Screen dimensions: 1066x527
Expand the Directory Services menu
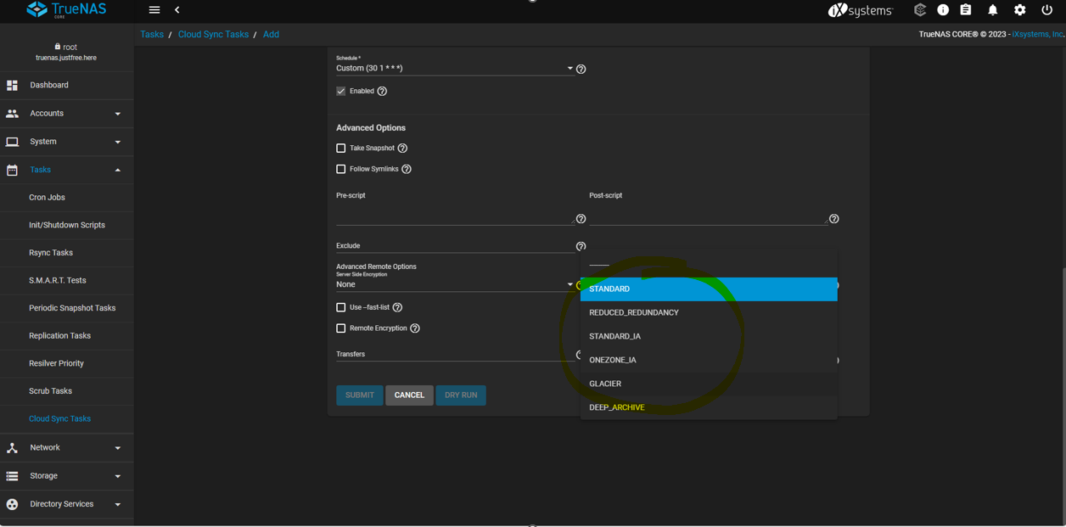point(118,504)
